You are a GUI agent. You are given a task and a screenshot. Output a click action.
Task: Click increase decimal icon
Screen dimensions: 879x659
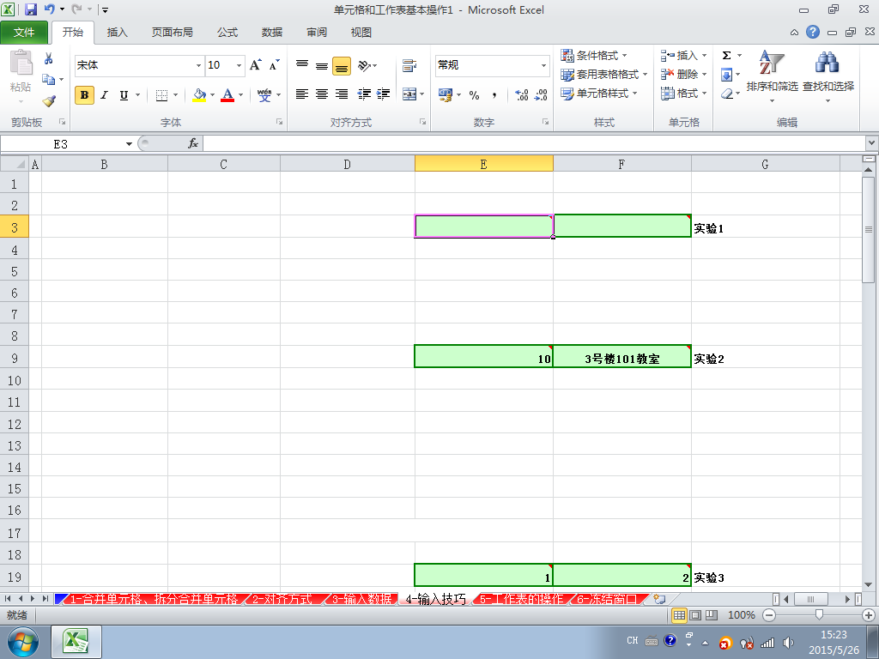coord(522,94)
